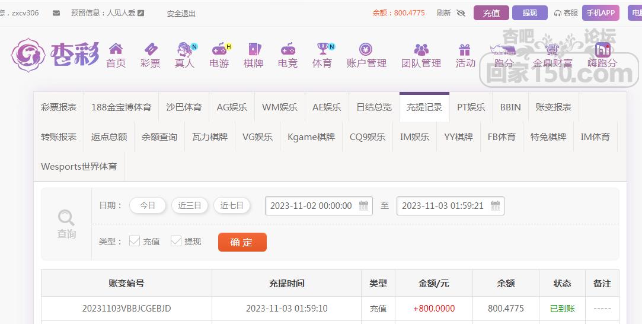The width and height of the screenshot is (642, 324).
Task: Switch to the AE娱乐 tab
Action: (x=327, y=107)
